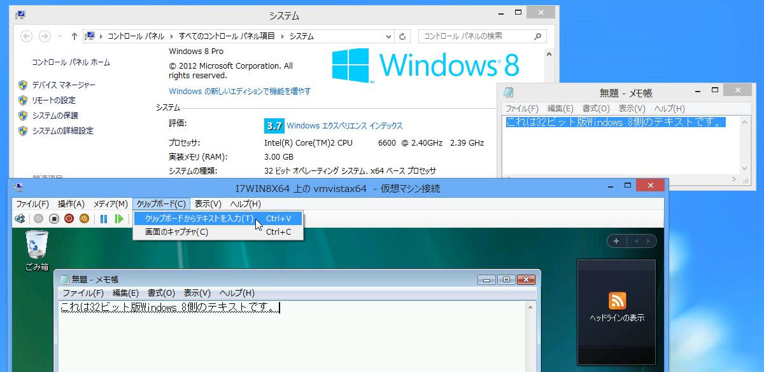Image resolution: width=764 pixels, height=372 pixels.
Task: Open recent locations dropdown beside forward arrow
Action: [x=60, y=36]
